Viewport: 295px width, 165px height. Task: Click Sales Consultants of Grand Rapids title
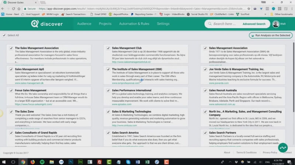[x=36, y=133]
